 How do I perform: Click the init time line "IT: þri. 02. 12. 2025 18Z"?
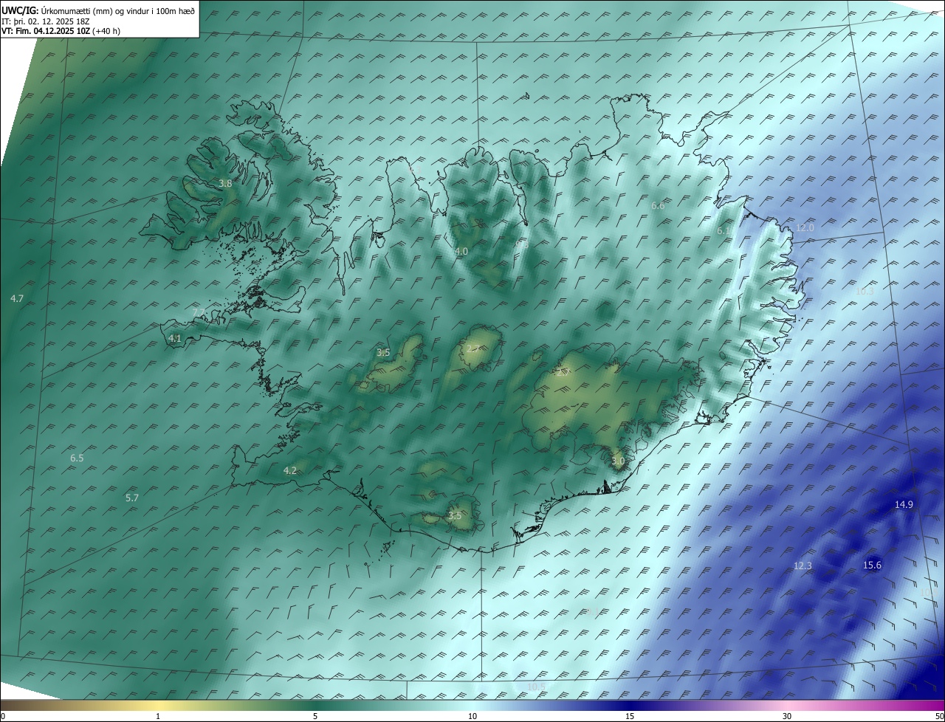(46, 21)
